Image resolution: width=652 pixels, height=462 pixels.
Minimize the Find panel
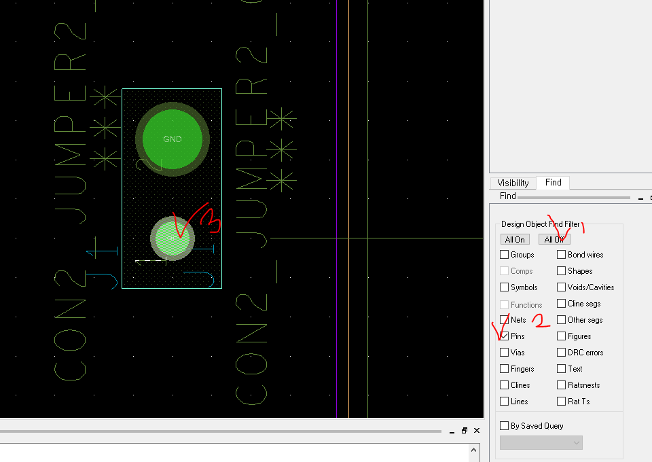click(640, 198)
